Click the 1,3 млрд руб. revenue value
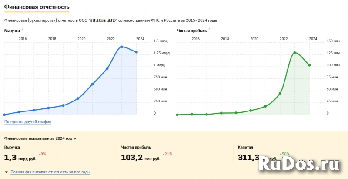 pos(20,158)
